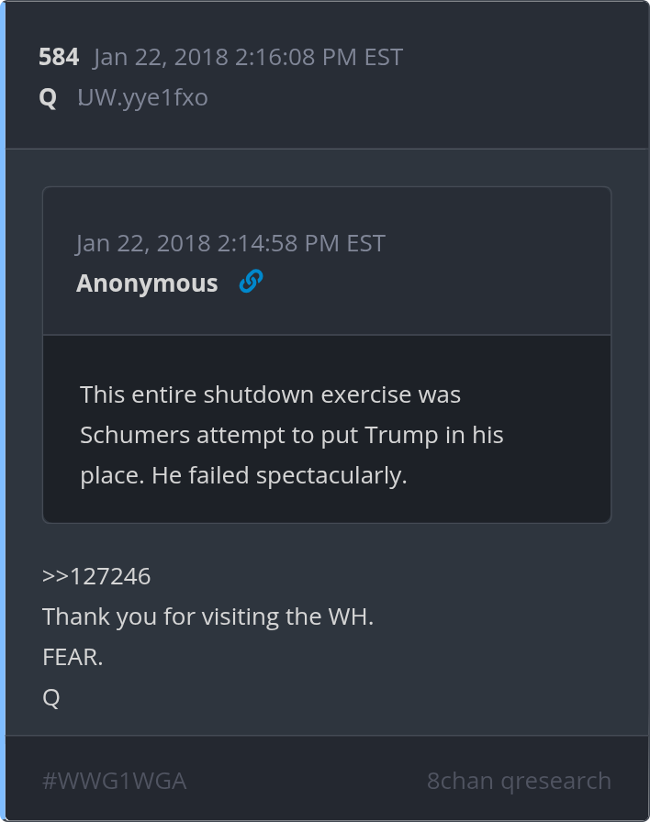
Task: Click "Thank you for visiting the WH."
Action: (207, 616)
